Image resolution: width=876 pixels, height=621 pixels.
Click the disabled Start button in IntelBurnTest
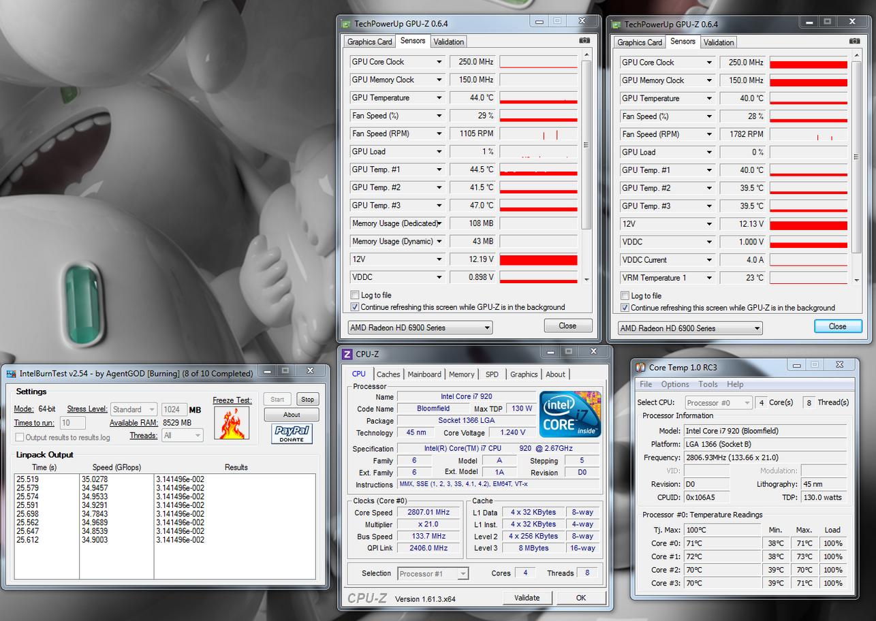278,400
